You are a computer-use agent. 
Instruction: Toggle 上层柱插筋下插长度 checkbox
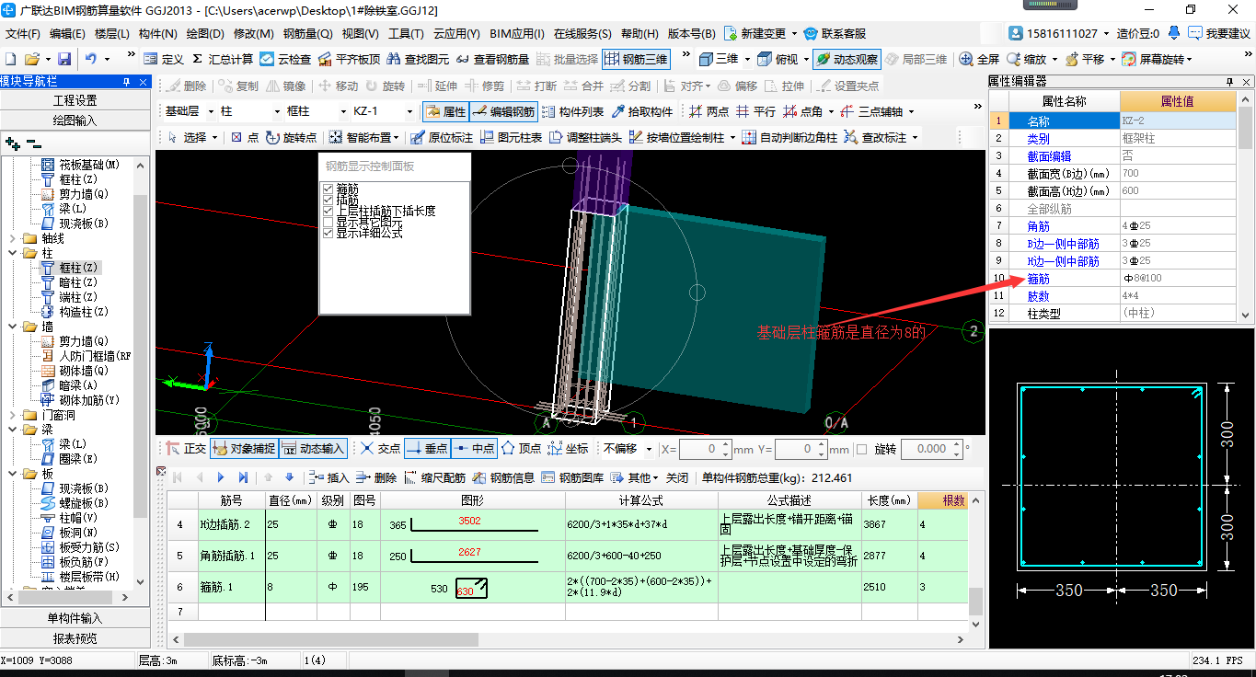(328, 211)
